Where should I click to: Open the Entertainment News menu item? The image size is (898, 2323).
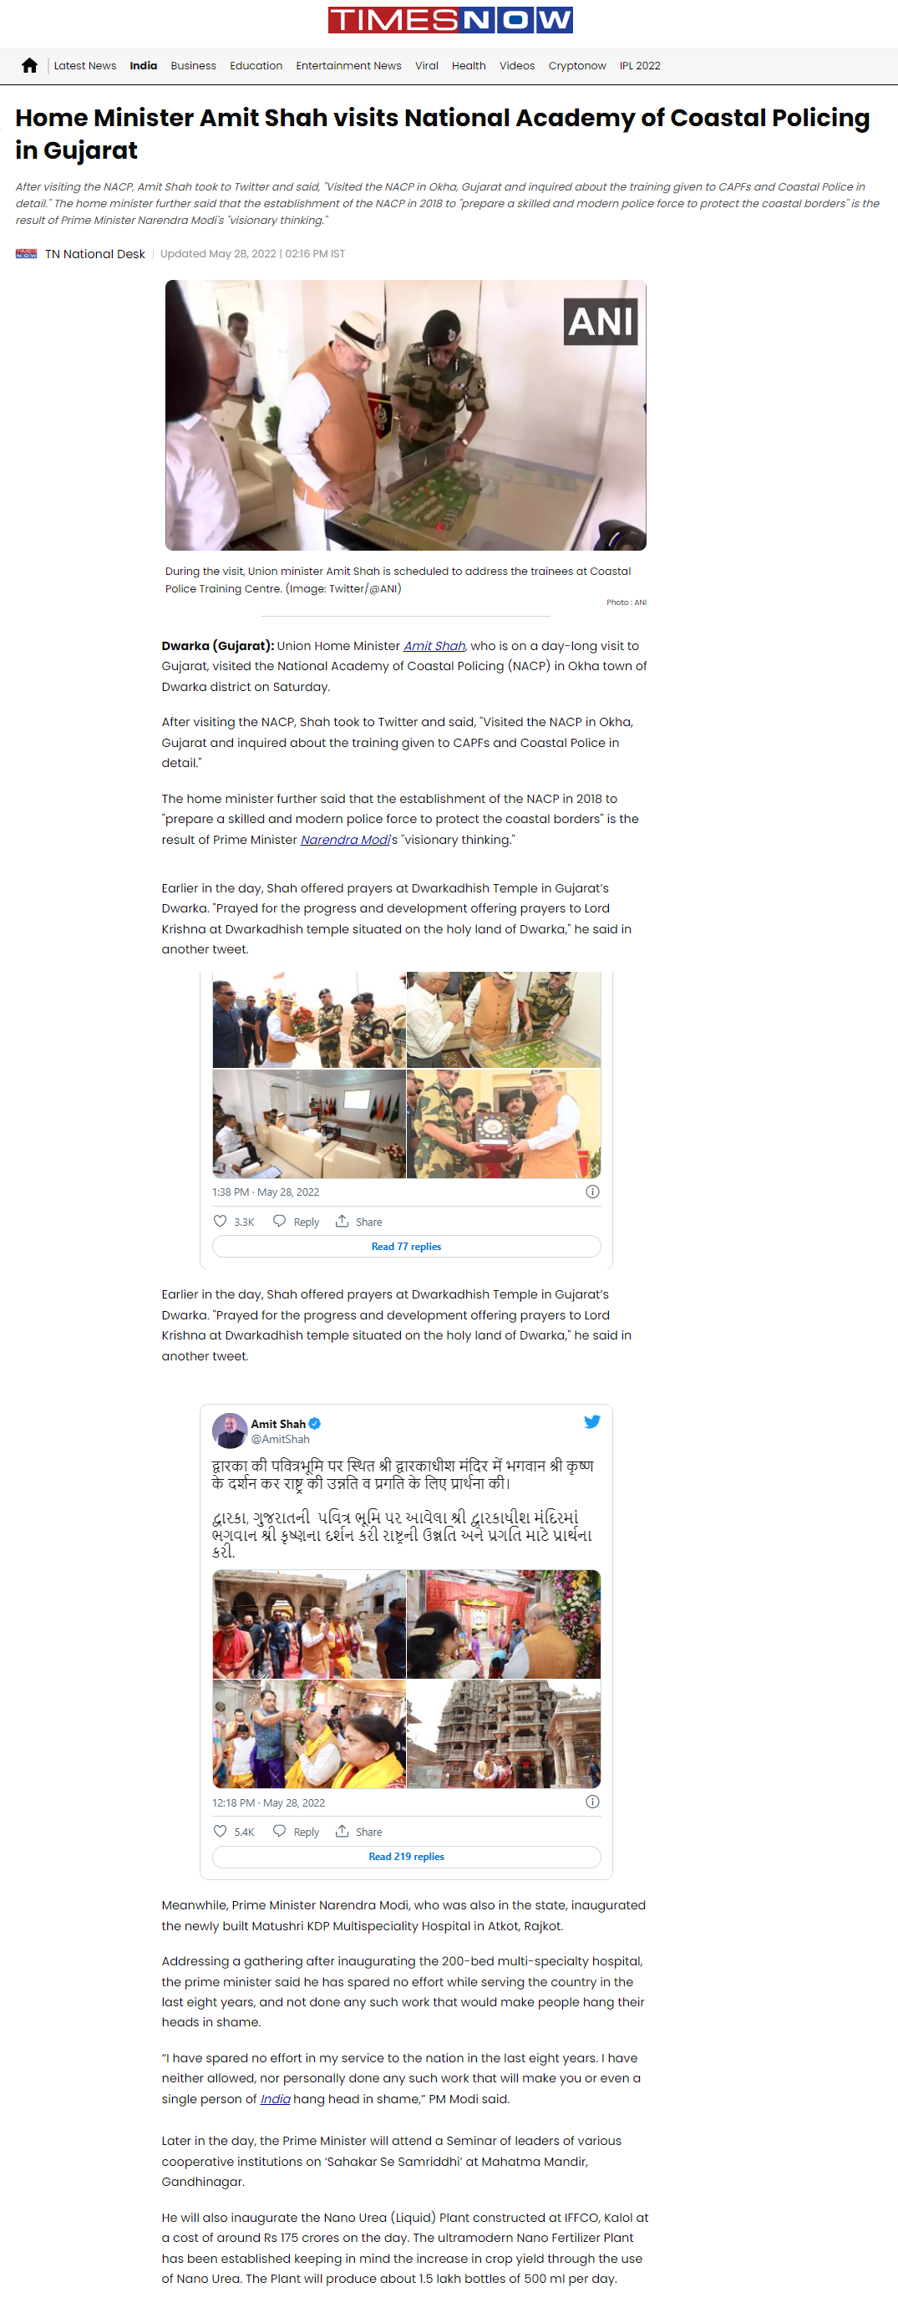pyautogui.click(x=348, y=66)
